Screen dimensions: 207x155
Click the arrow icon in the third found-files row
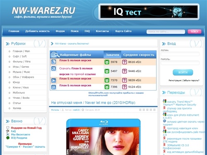[x=53, y=80]
